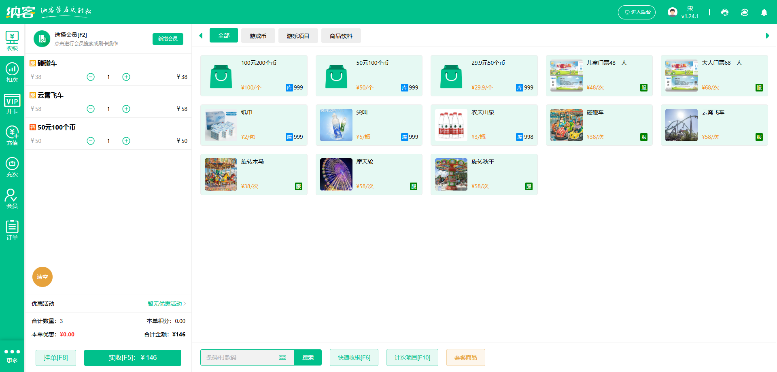Click the 进入后台 button
Screen dimensions: 777x372
[x=637, y=12]
